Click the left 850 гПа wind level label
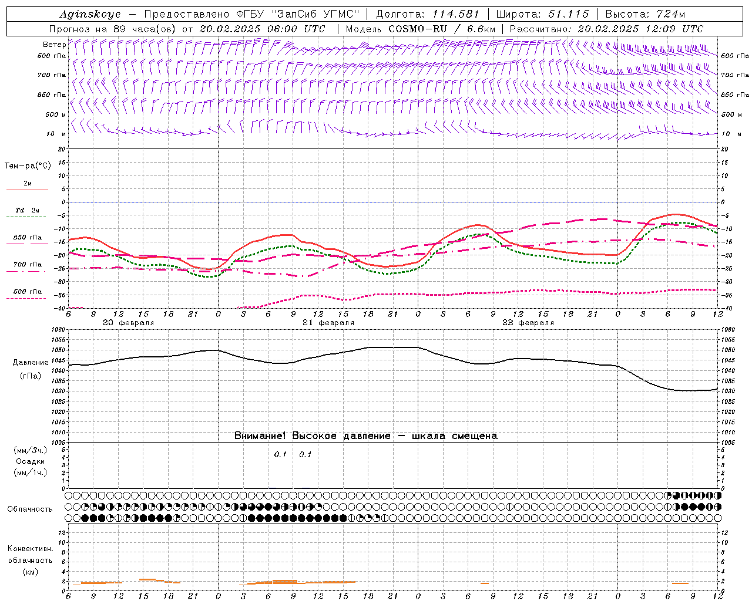Image resolution: width=752 pixels, height=601 pixels. coord(52,94)
